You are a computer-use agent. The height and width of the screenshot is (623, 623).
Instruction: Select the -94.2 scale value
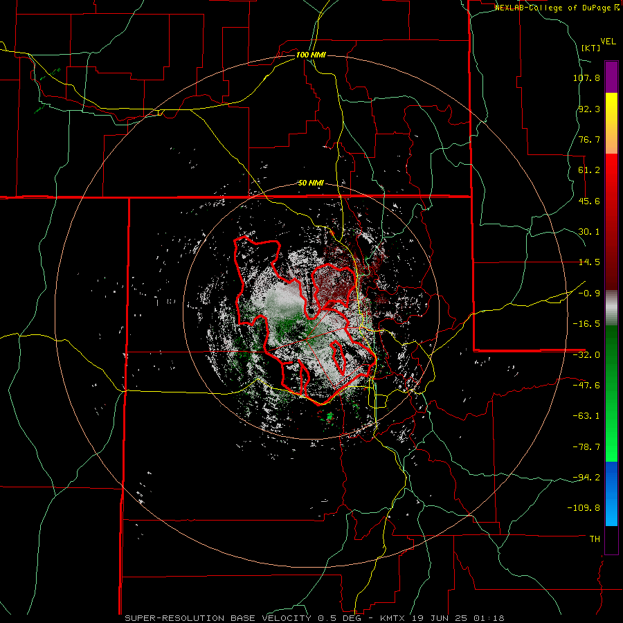coord(586,478)
